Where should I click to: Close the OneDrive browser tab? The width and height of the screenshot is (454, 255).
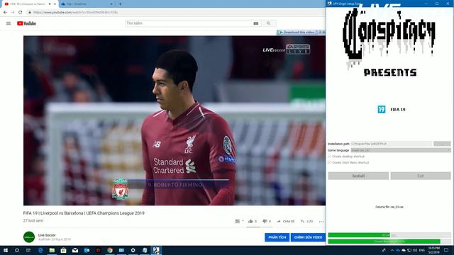point(111,4)
